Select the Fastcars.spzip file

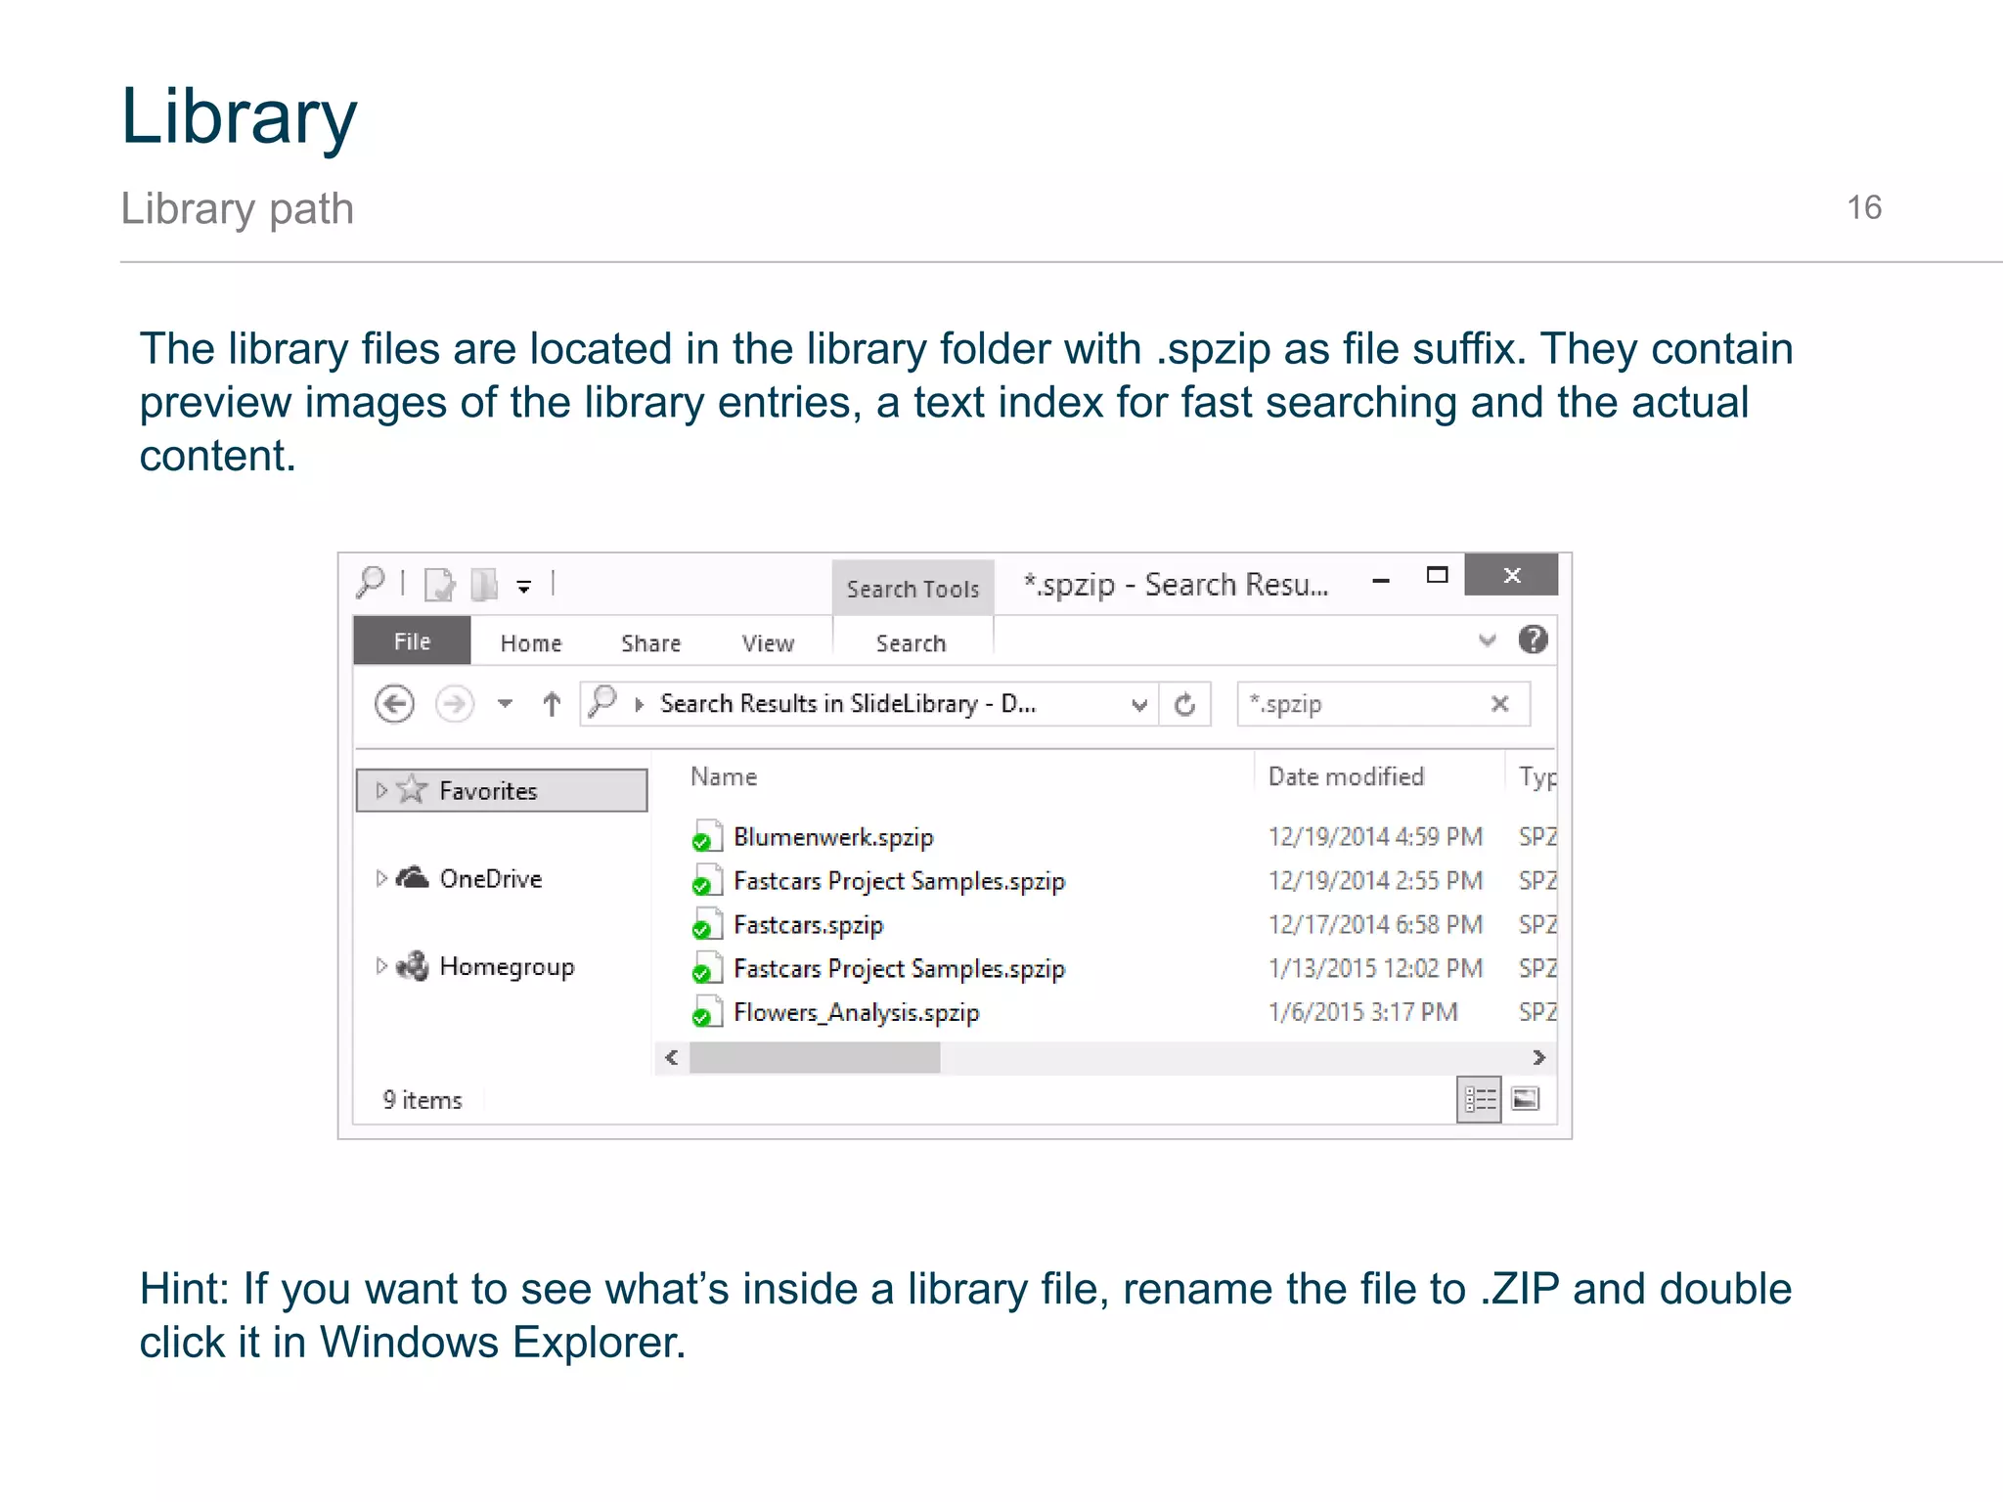[x=808, y=925]
